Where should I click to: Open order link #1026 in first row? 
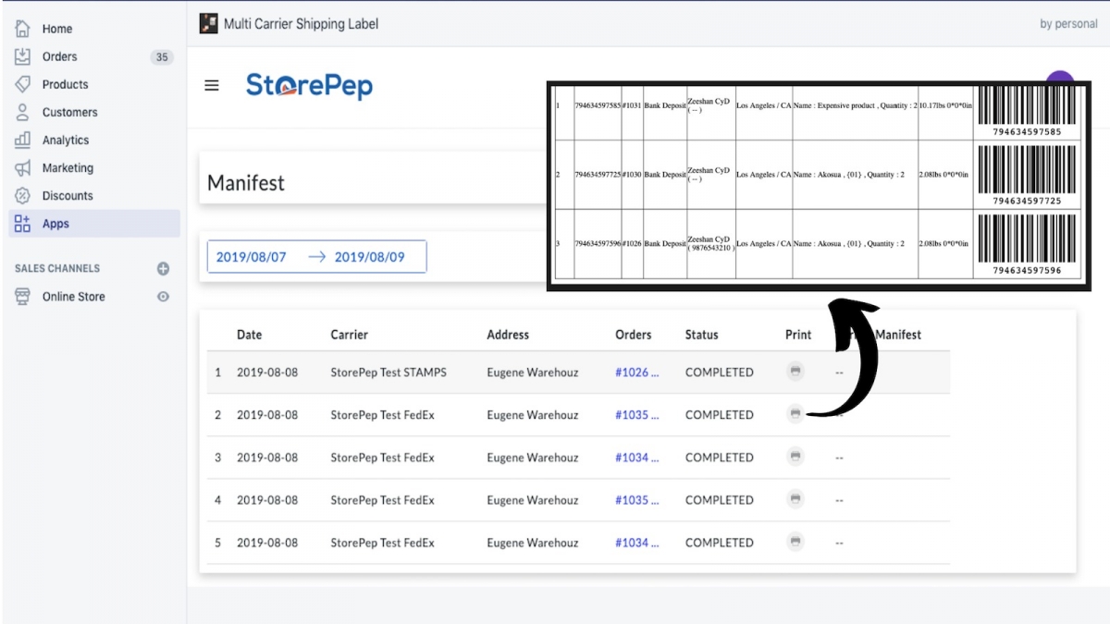(x=636, y=373)
